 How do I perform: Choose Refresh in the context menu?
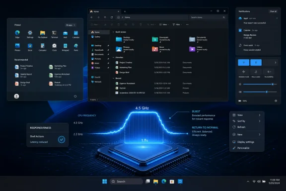click(x=247, y=127)
